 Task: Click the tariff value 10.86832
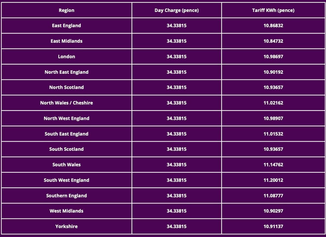pyautogui.click(x=273, y=25)
